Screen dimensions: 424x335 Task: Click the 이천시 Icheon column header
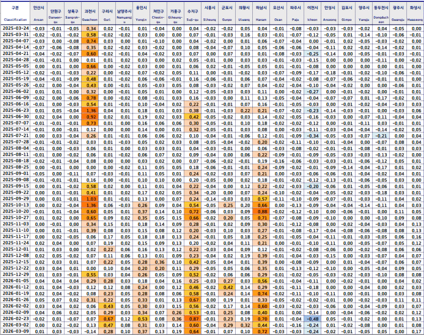point(313,13)
